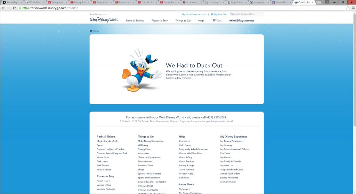Viewport: 356px width, 194px height.
Task: Open the Disney Springs link
Action: [x=146, y=186]
